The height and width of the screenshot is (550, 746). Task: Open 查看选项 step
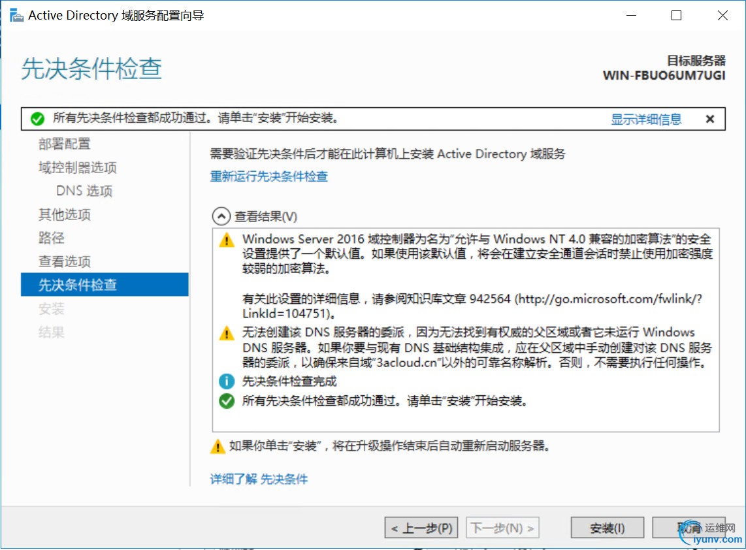(64, 261)
